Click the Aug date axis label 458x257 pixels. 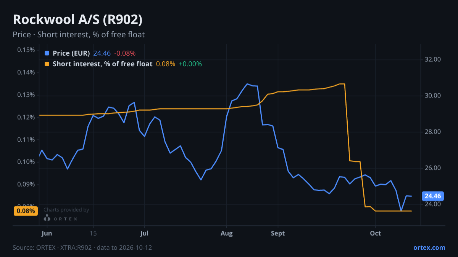[227, 233]
